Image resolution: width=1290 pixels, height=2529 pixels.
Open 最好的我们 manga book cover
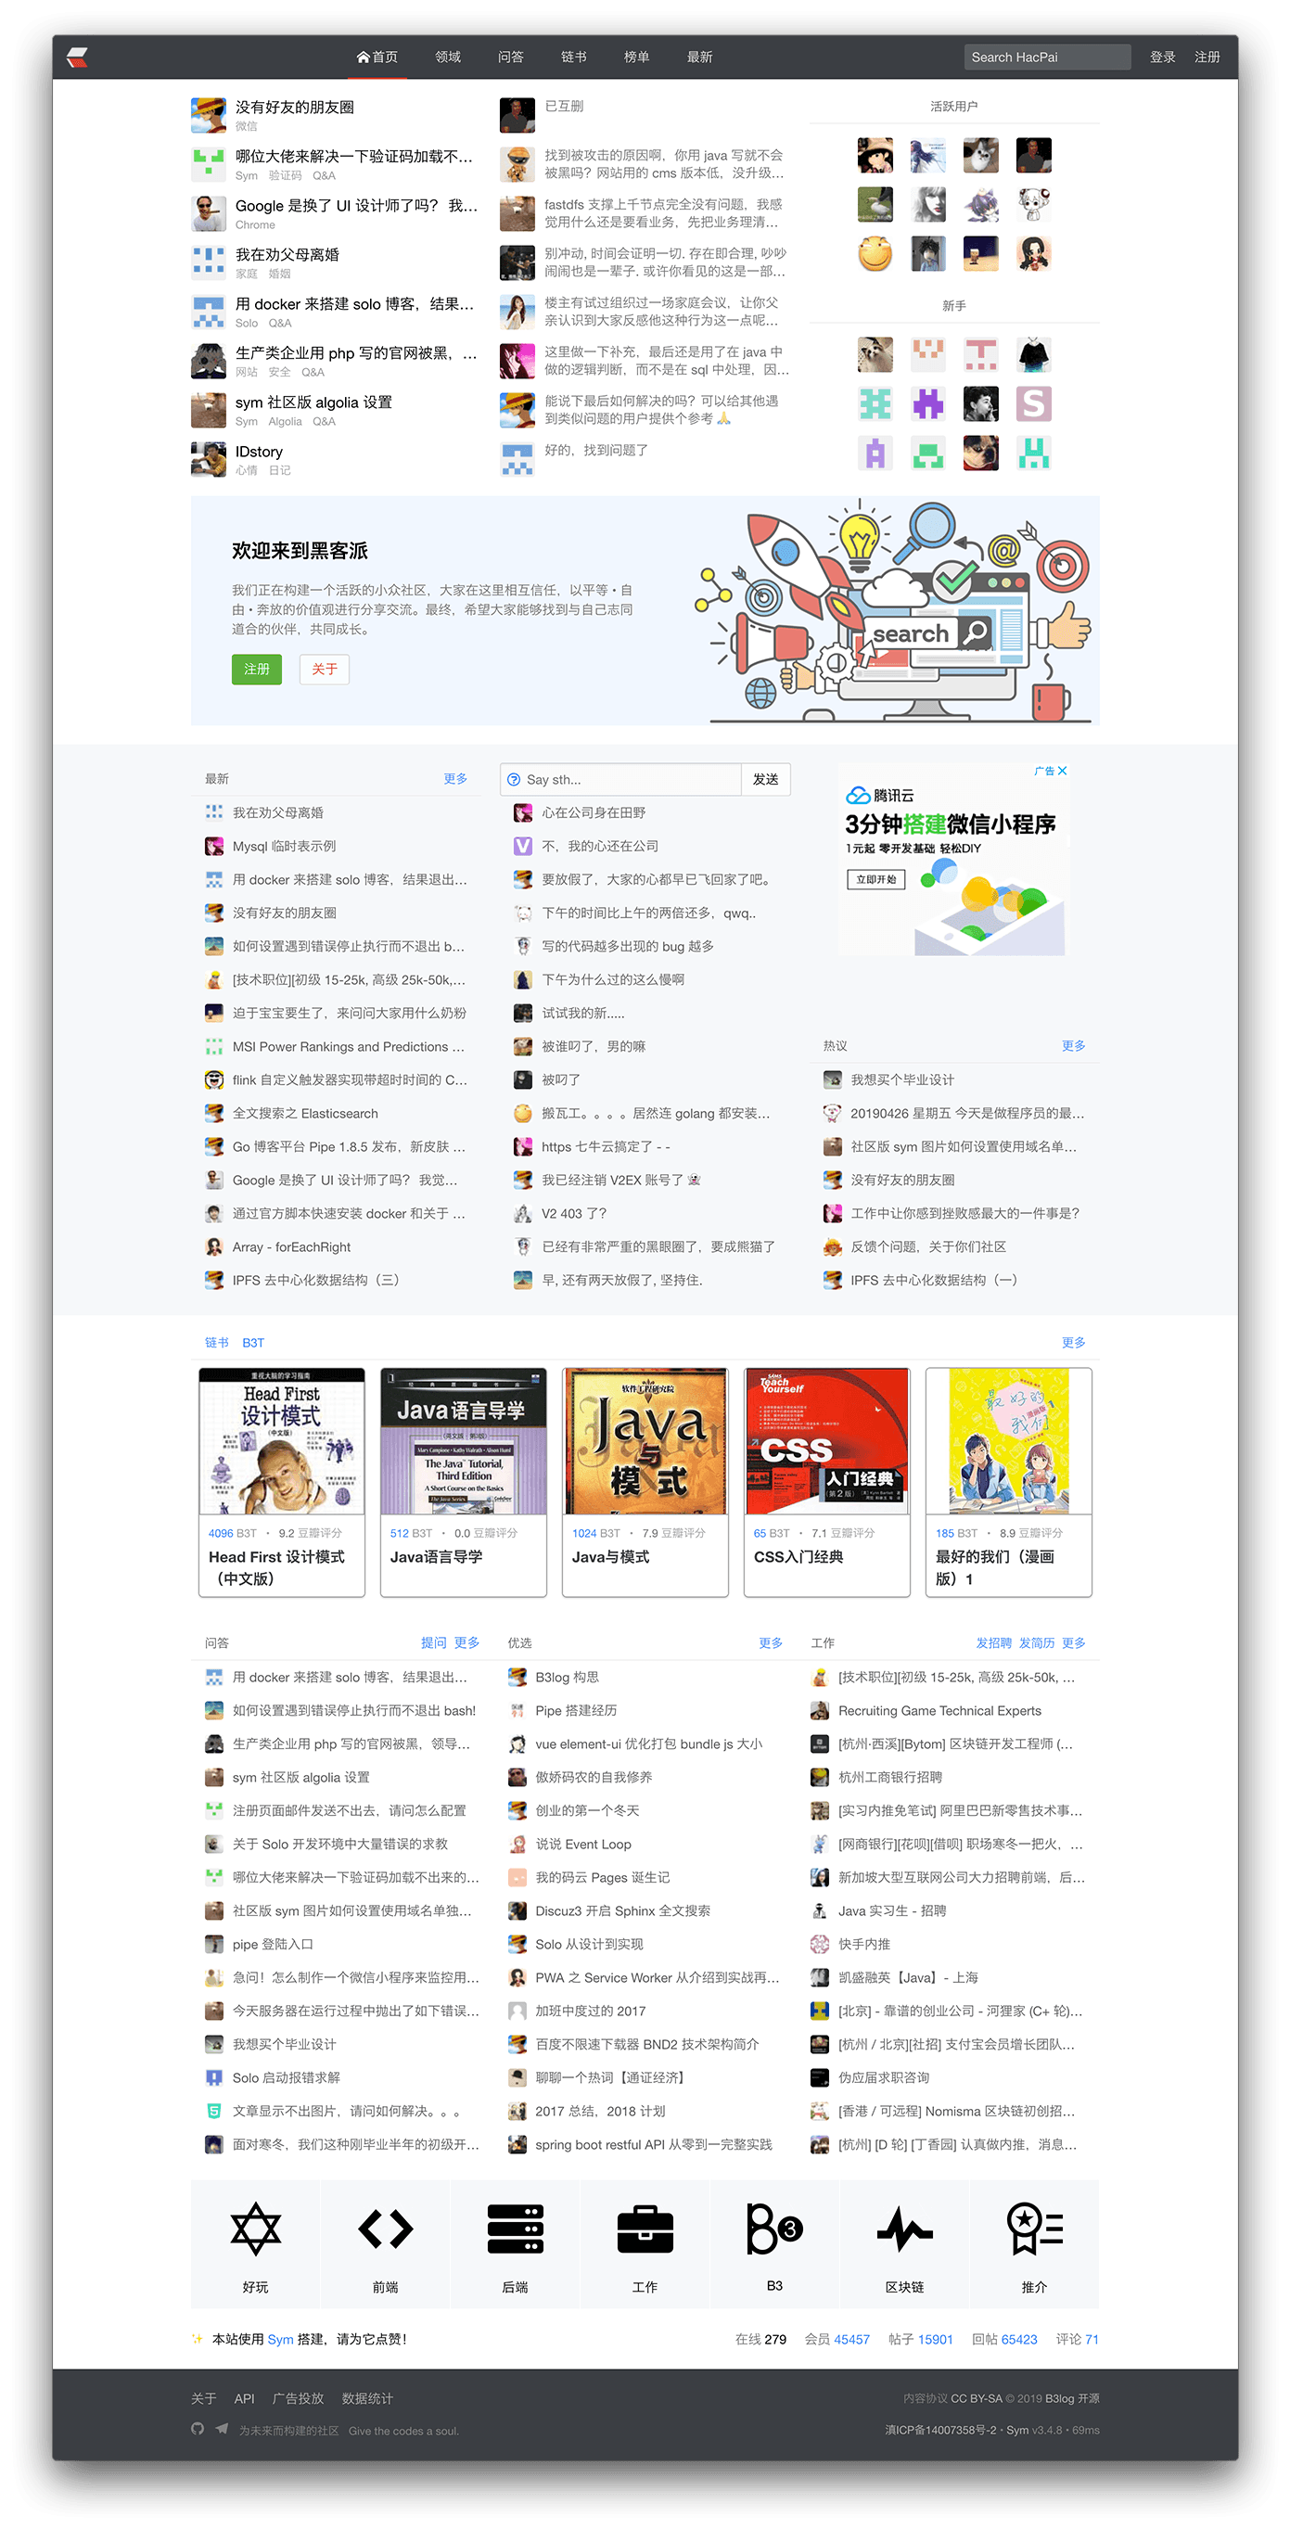pos(1008,1440)
